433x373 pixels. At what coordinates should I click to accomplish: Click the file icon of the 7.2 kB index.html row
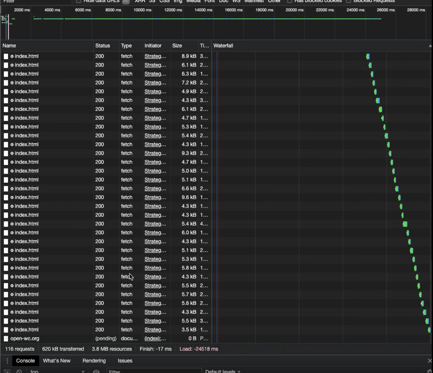[x=6, y=83]
